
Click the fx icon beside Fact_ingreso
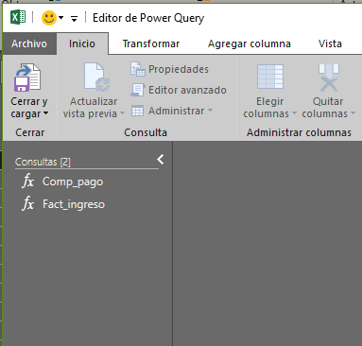pos(28,204)
